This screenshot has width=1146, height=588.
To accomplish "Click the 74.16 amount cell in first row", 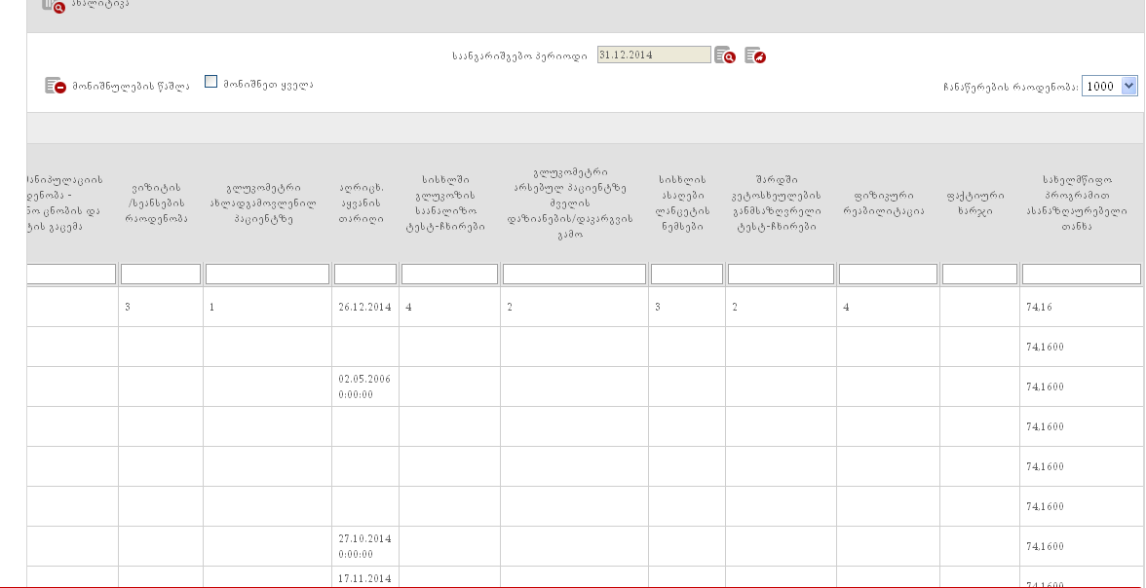I will pyautogui.click(x=1040, y=307).
